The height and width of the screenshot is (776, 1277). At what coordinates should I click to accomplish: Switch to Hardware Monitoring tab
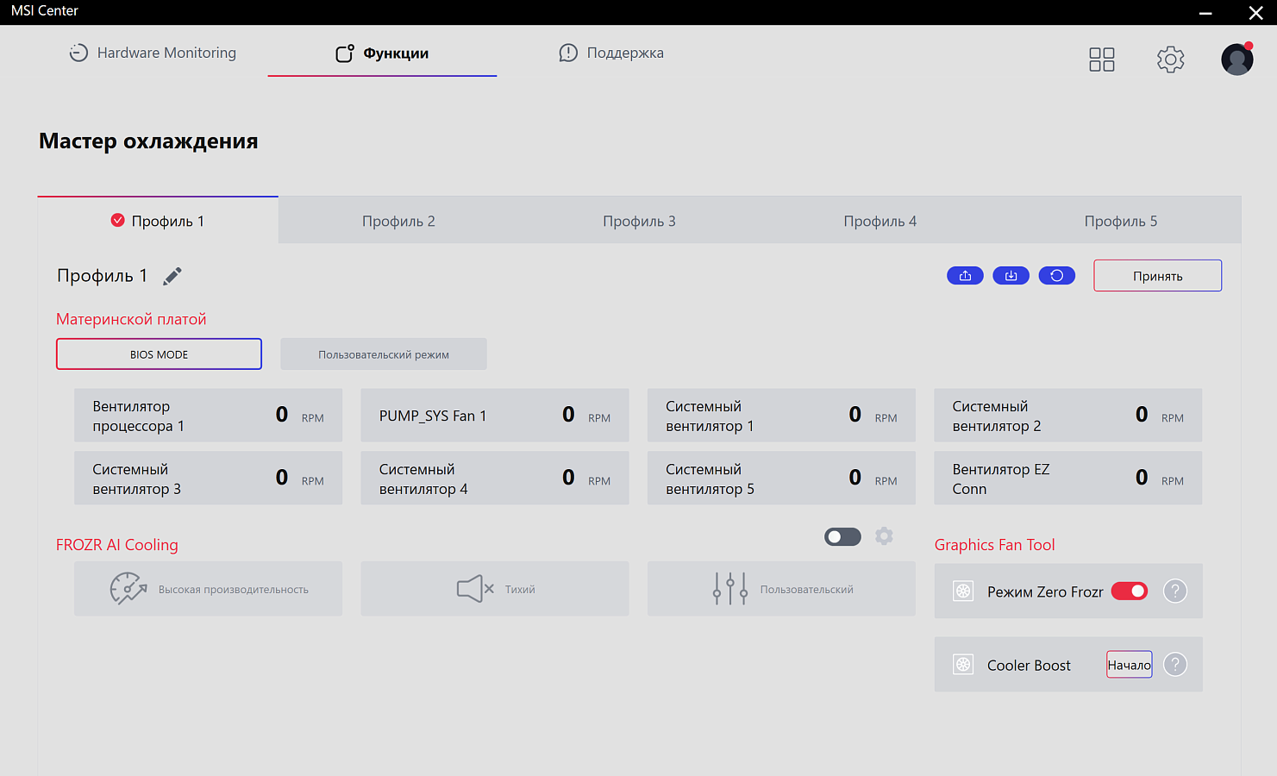tap(153, 53)
